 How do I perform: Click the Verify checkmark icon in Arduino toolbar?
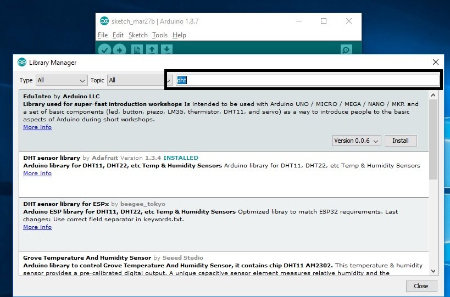pyautogui.click(x=104, y=49)
